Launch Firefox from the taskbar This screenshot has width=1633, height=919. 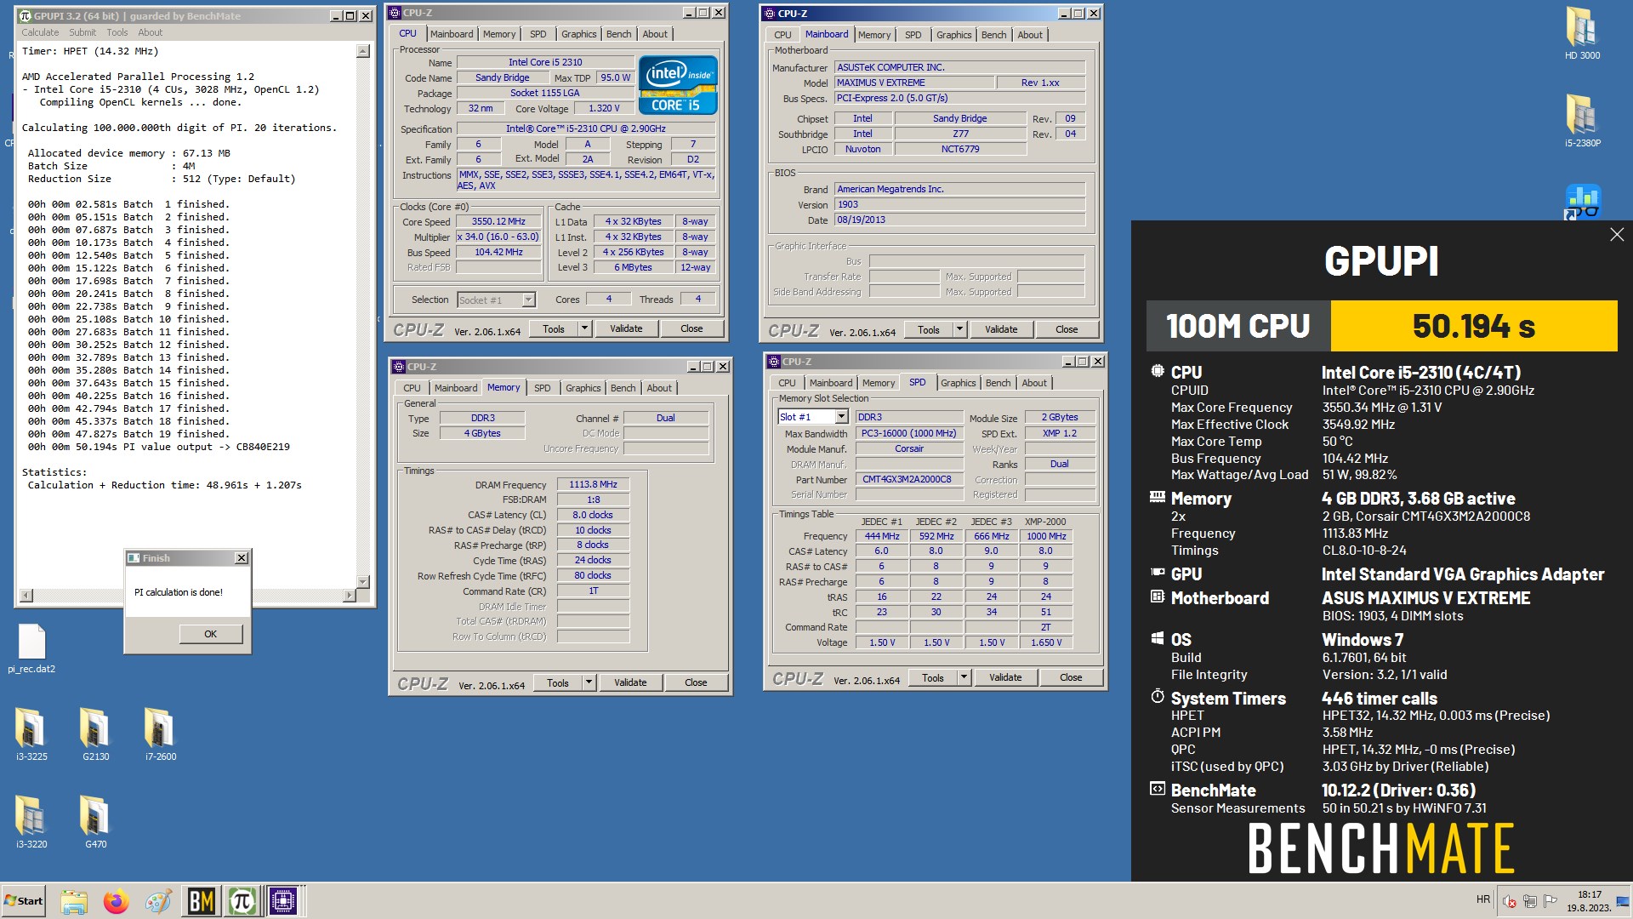click(117, 901)
